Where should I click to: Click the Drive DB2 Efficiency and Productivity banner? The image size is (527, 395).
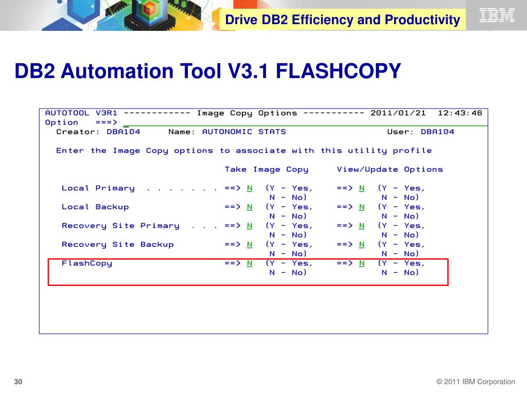[342, 20]
